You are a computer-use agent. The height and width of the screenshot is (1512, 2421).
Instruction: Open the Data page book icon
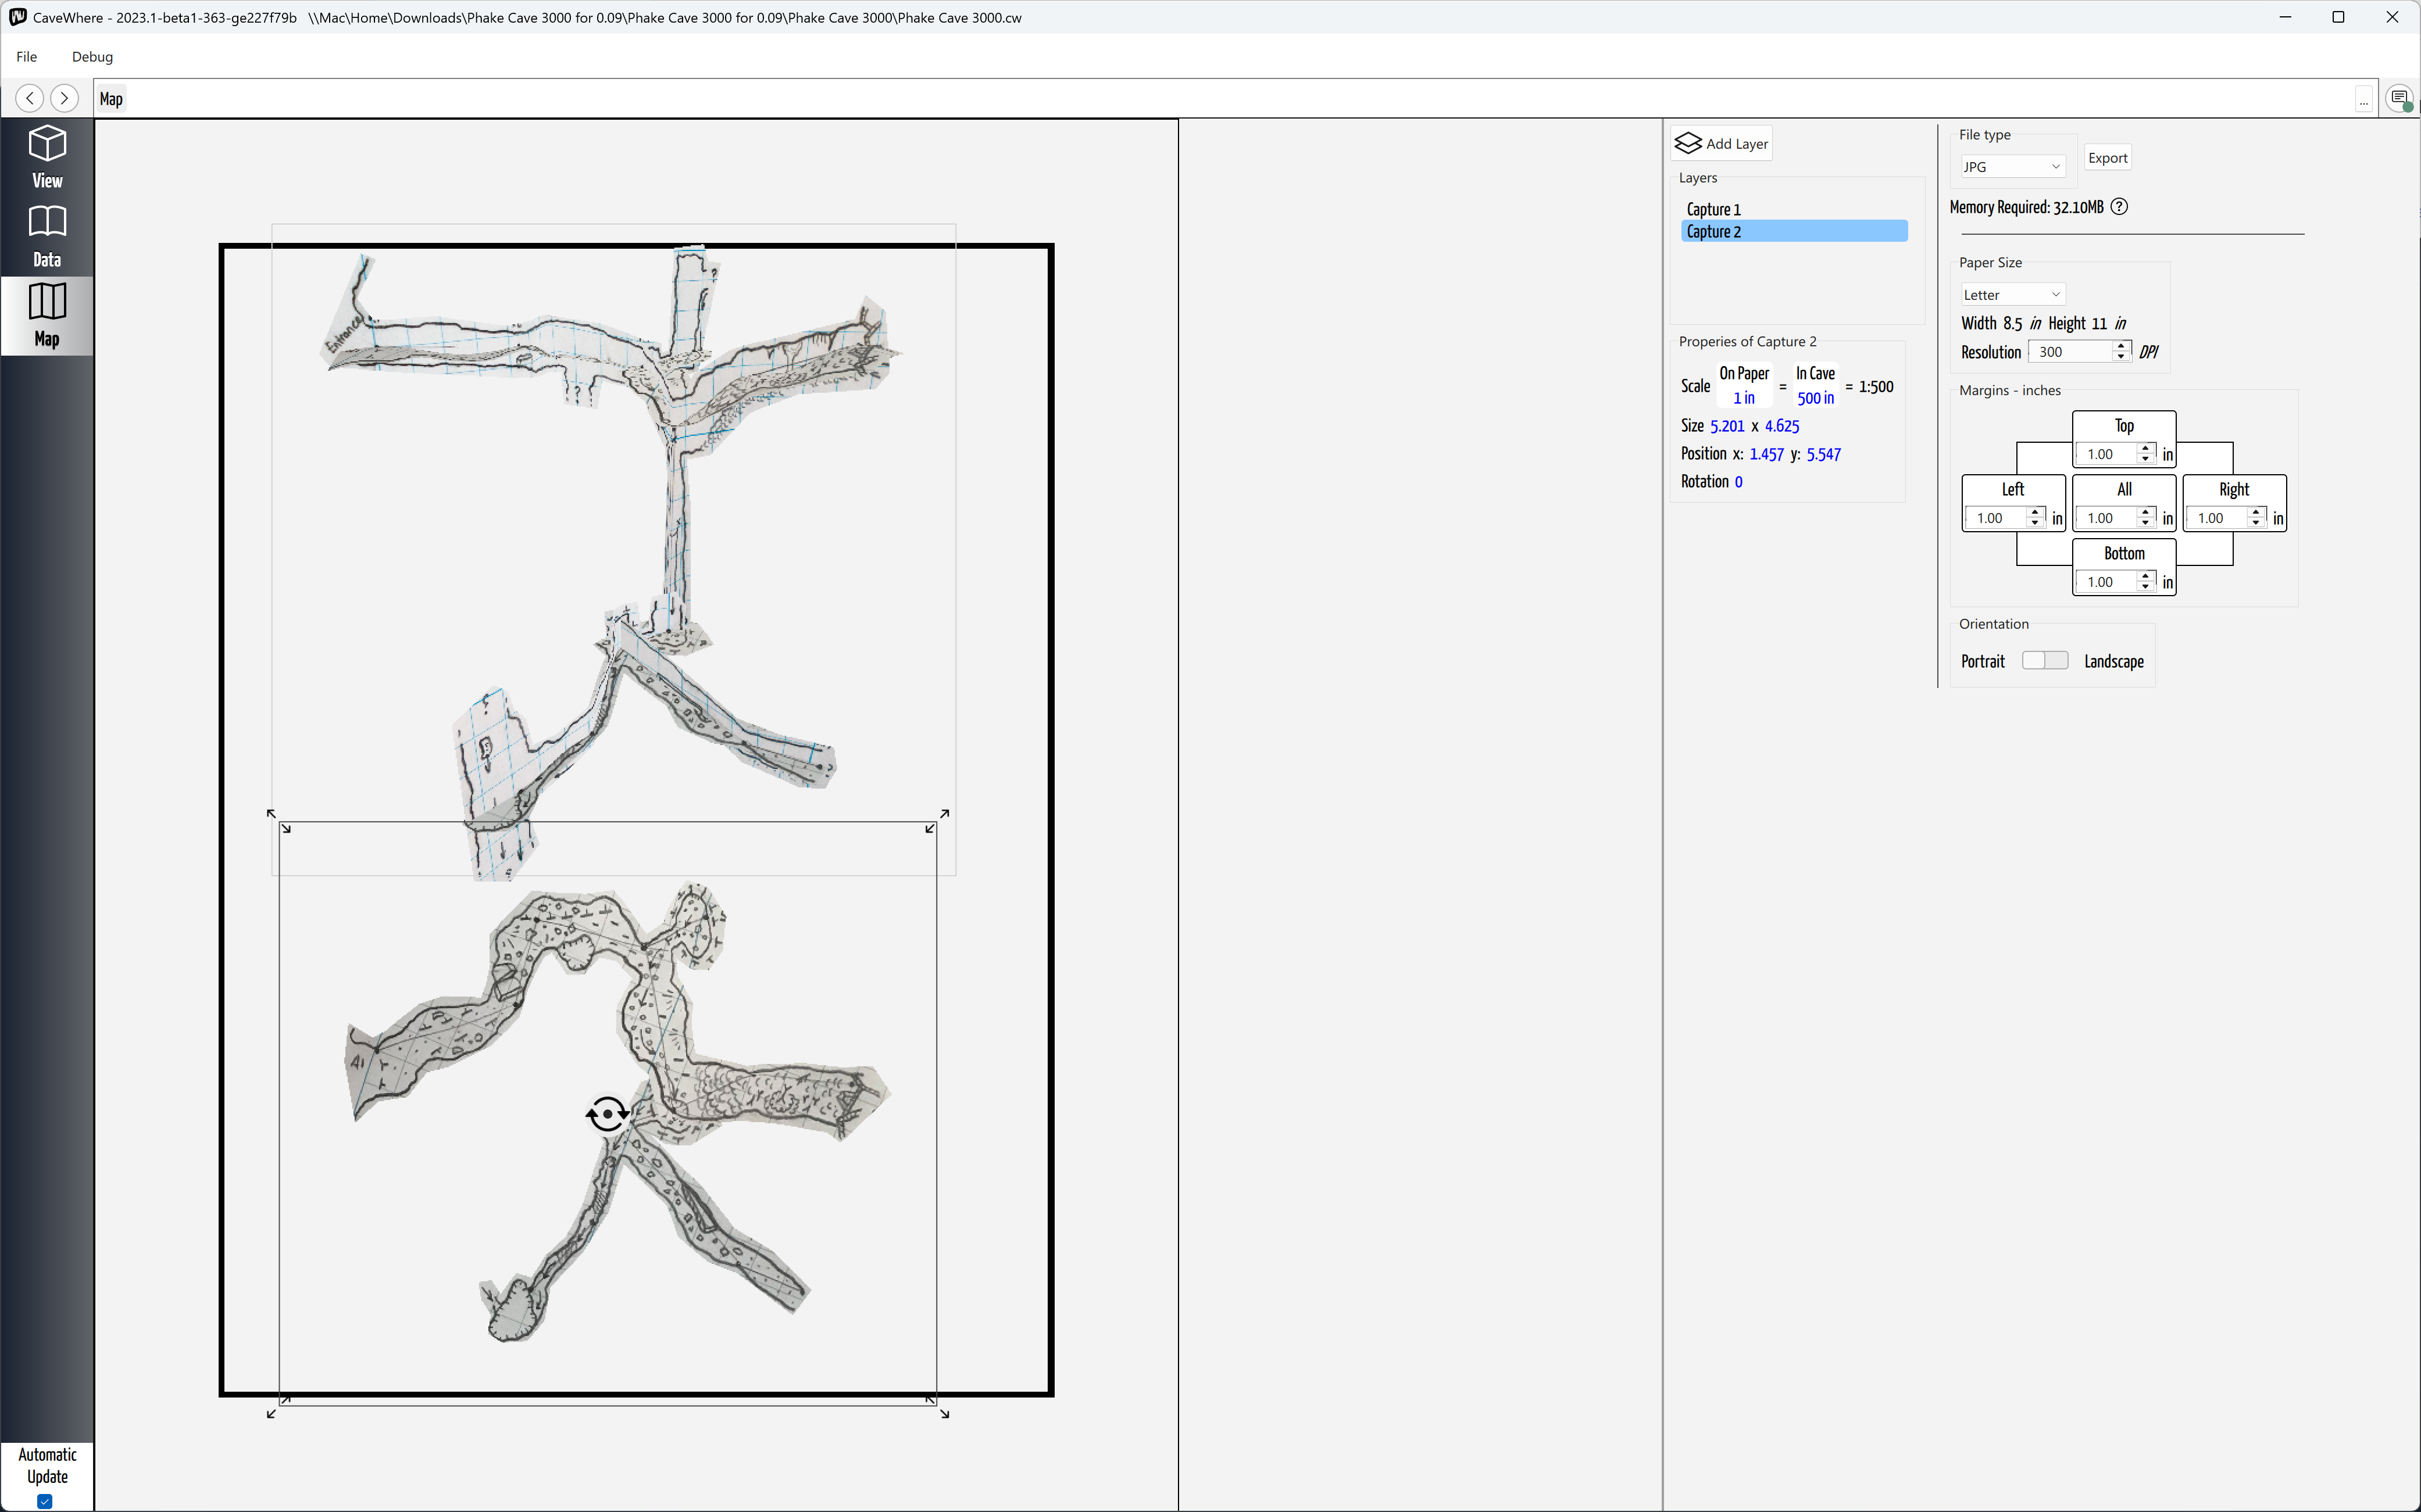(x=47, y=222)
